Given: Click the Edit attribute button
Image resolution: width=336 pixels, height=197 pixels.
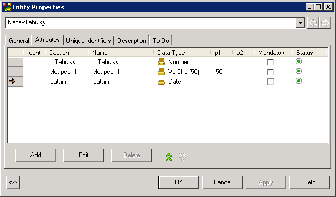Looking at the screenshot, I should [83, 155].
